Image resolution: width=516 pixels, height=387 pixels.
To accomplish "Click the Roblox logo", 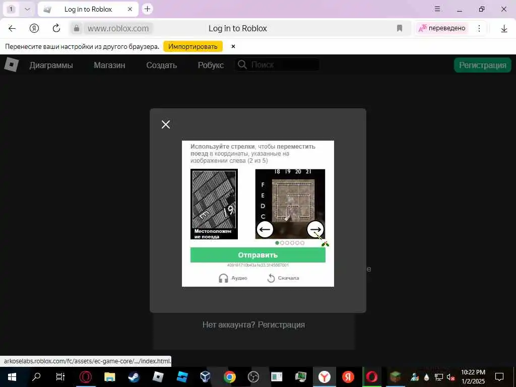I will point(12,65).
